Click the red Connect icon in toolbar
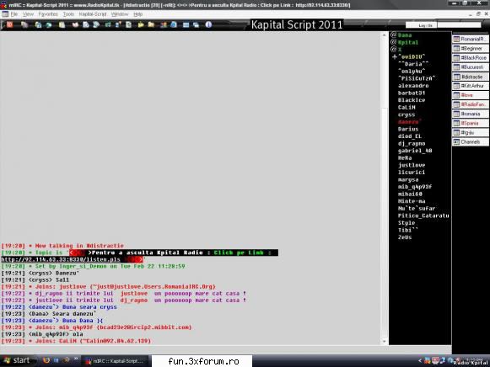 click(x=9, y=24)
